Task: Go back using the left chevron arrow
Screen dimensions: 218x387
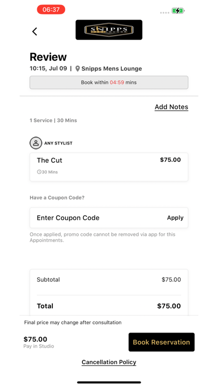Action: [x=34, y=31]
